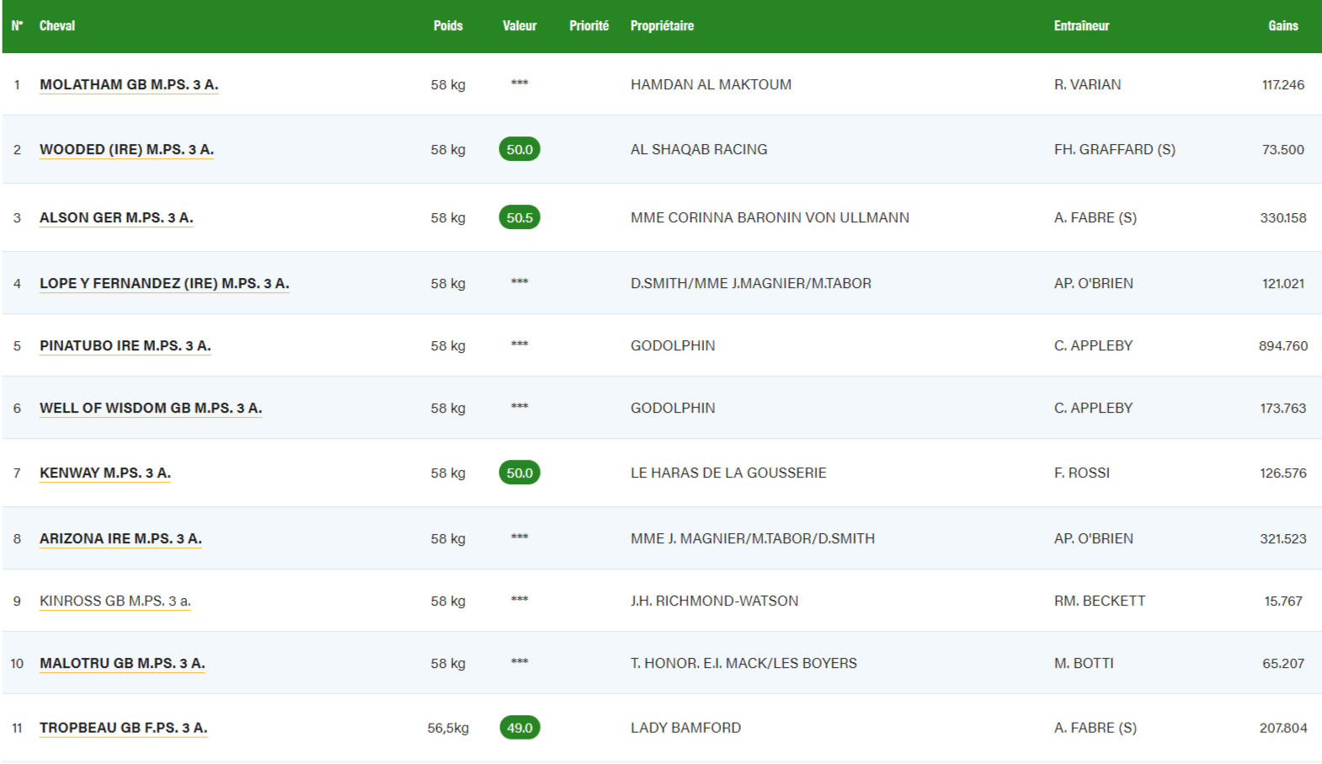Click gains value 894.760
1322x764 pixels.
tap(1283, 346)
